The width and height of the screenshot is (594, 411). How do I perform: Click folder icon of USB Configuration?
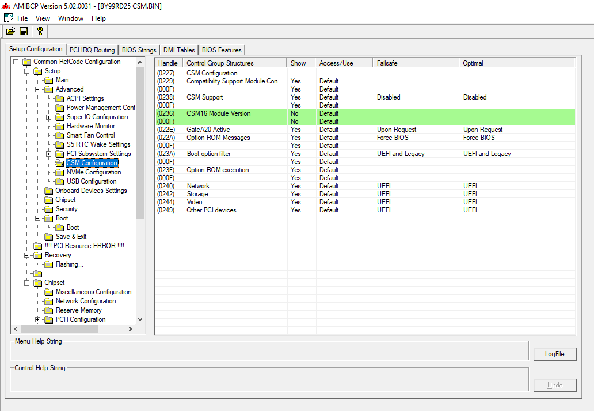[x=59, y=181]
